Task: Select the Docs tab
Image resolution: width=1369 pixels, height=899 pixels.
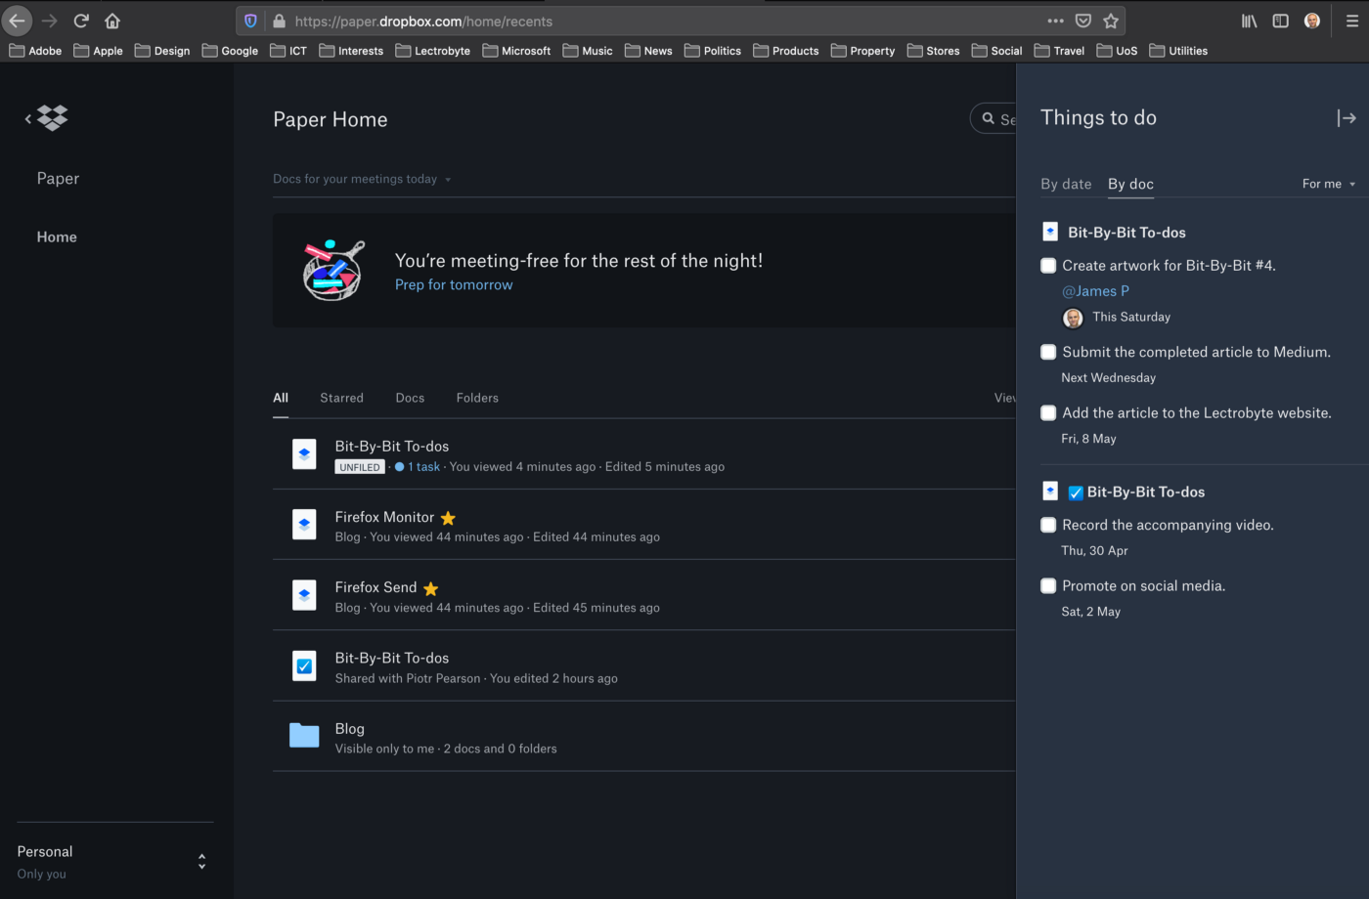Action: coord(410,398)
